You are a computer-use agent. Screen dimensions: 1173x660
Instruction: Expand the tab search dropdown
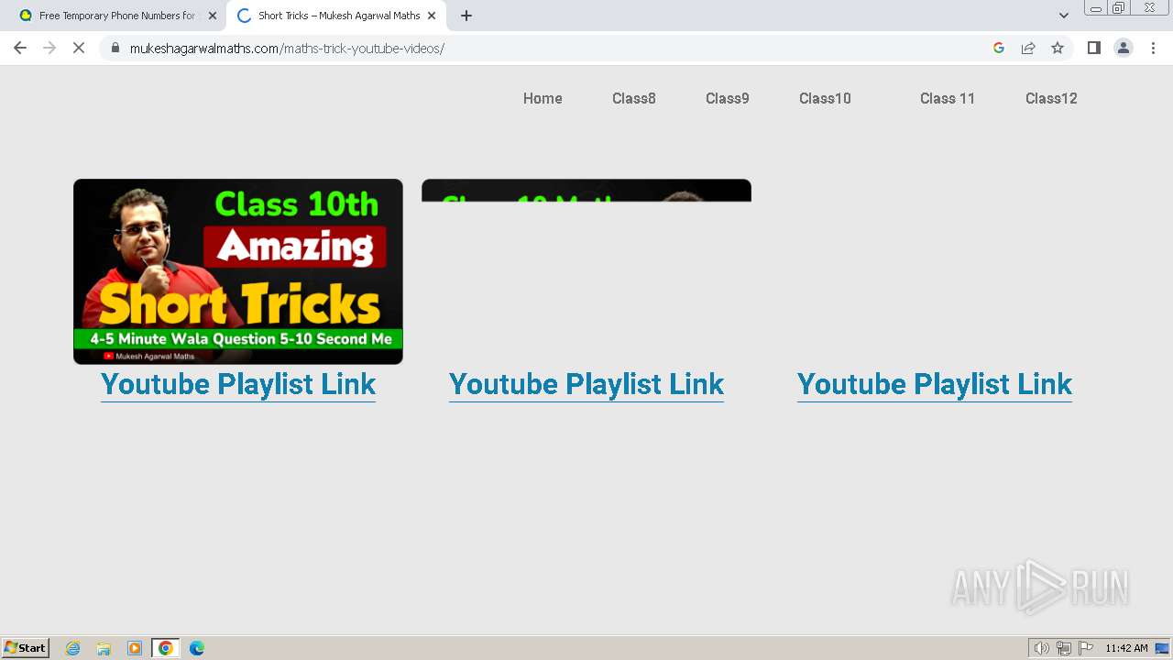click(x=1064, y=16)
